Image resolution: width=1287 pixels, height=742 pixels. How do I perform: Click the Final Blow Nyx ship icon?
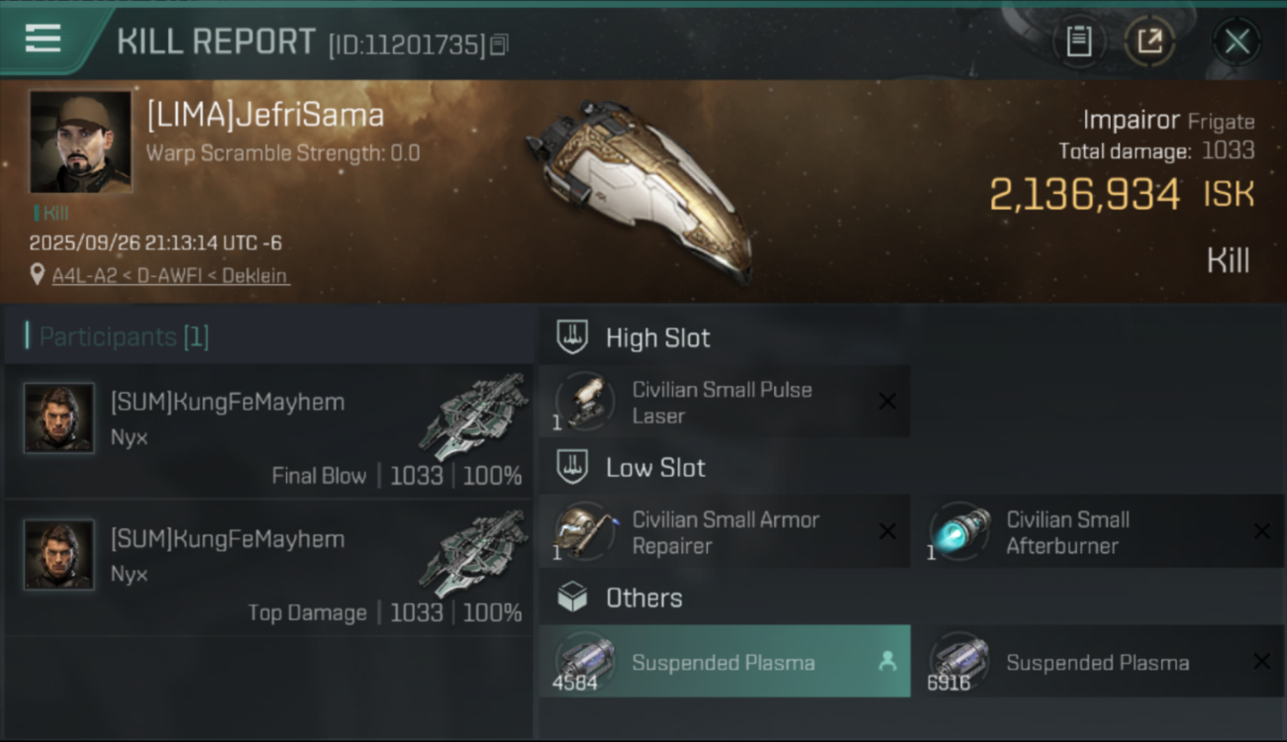(x=473, y=416)
